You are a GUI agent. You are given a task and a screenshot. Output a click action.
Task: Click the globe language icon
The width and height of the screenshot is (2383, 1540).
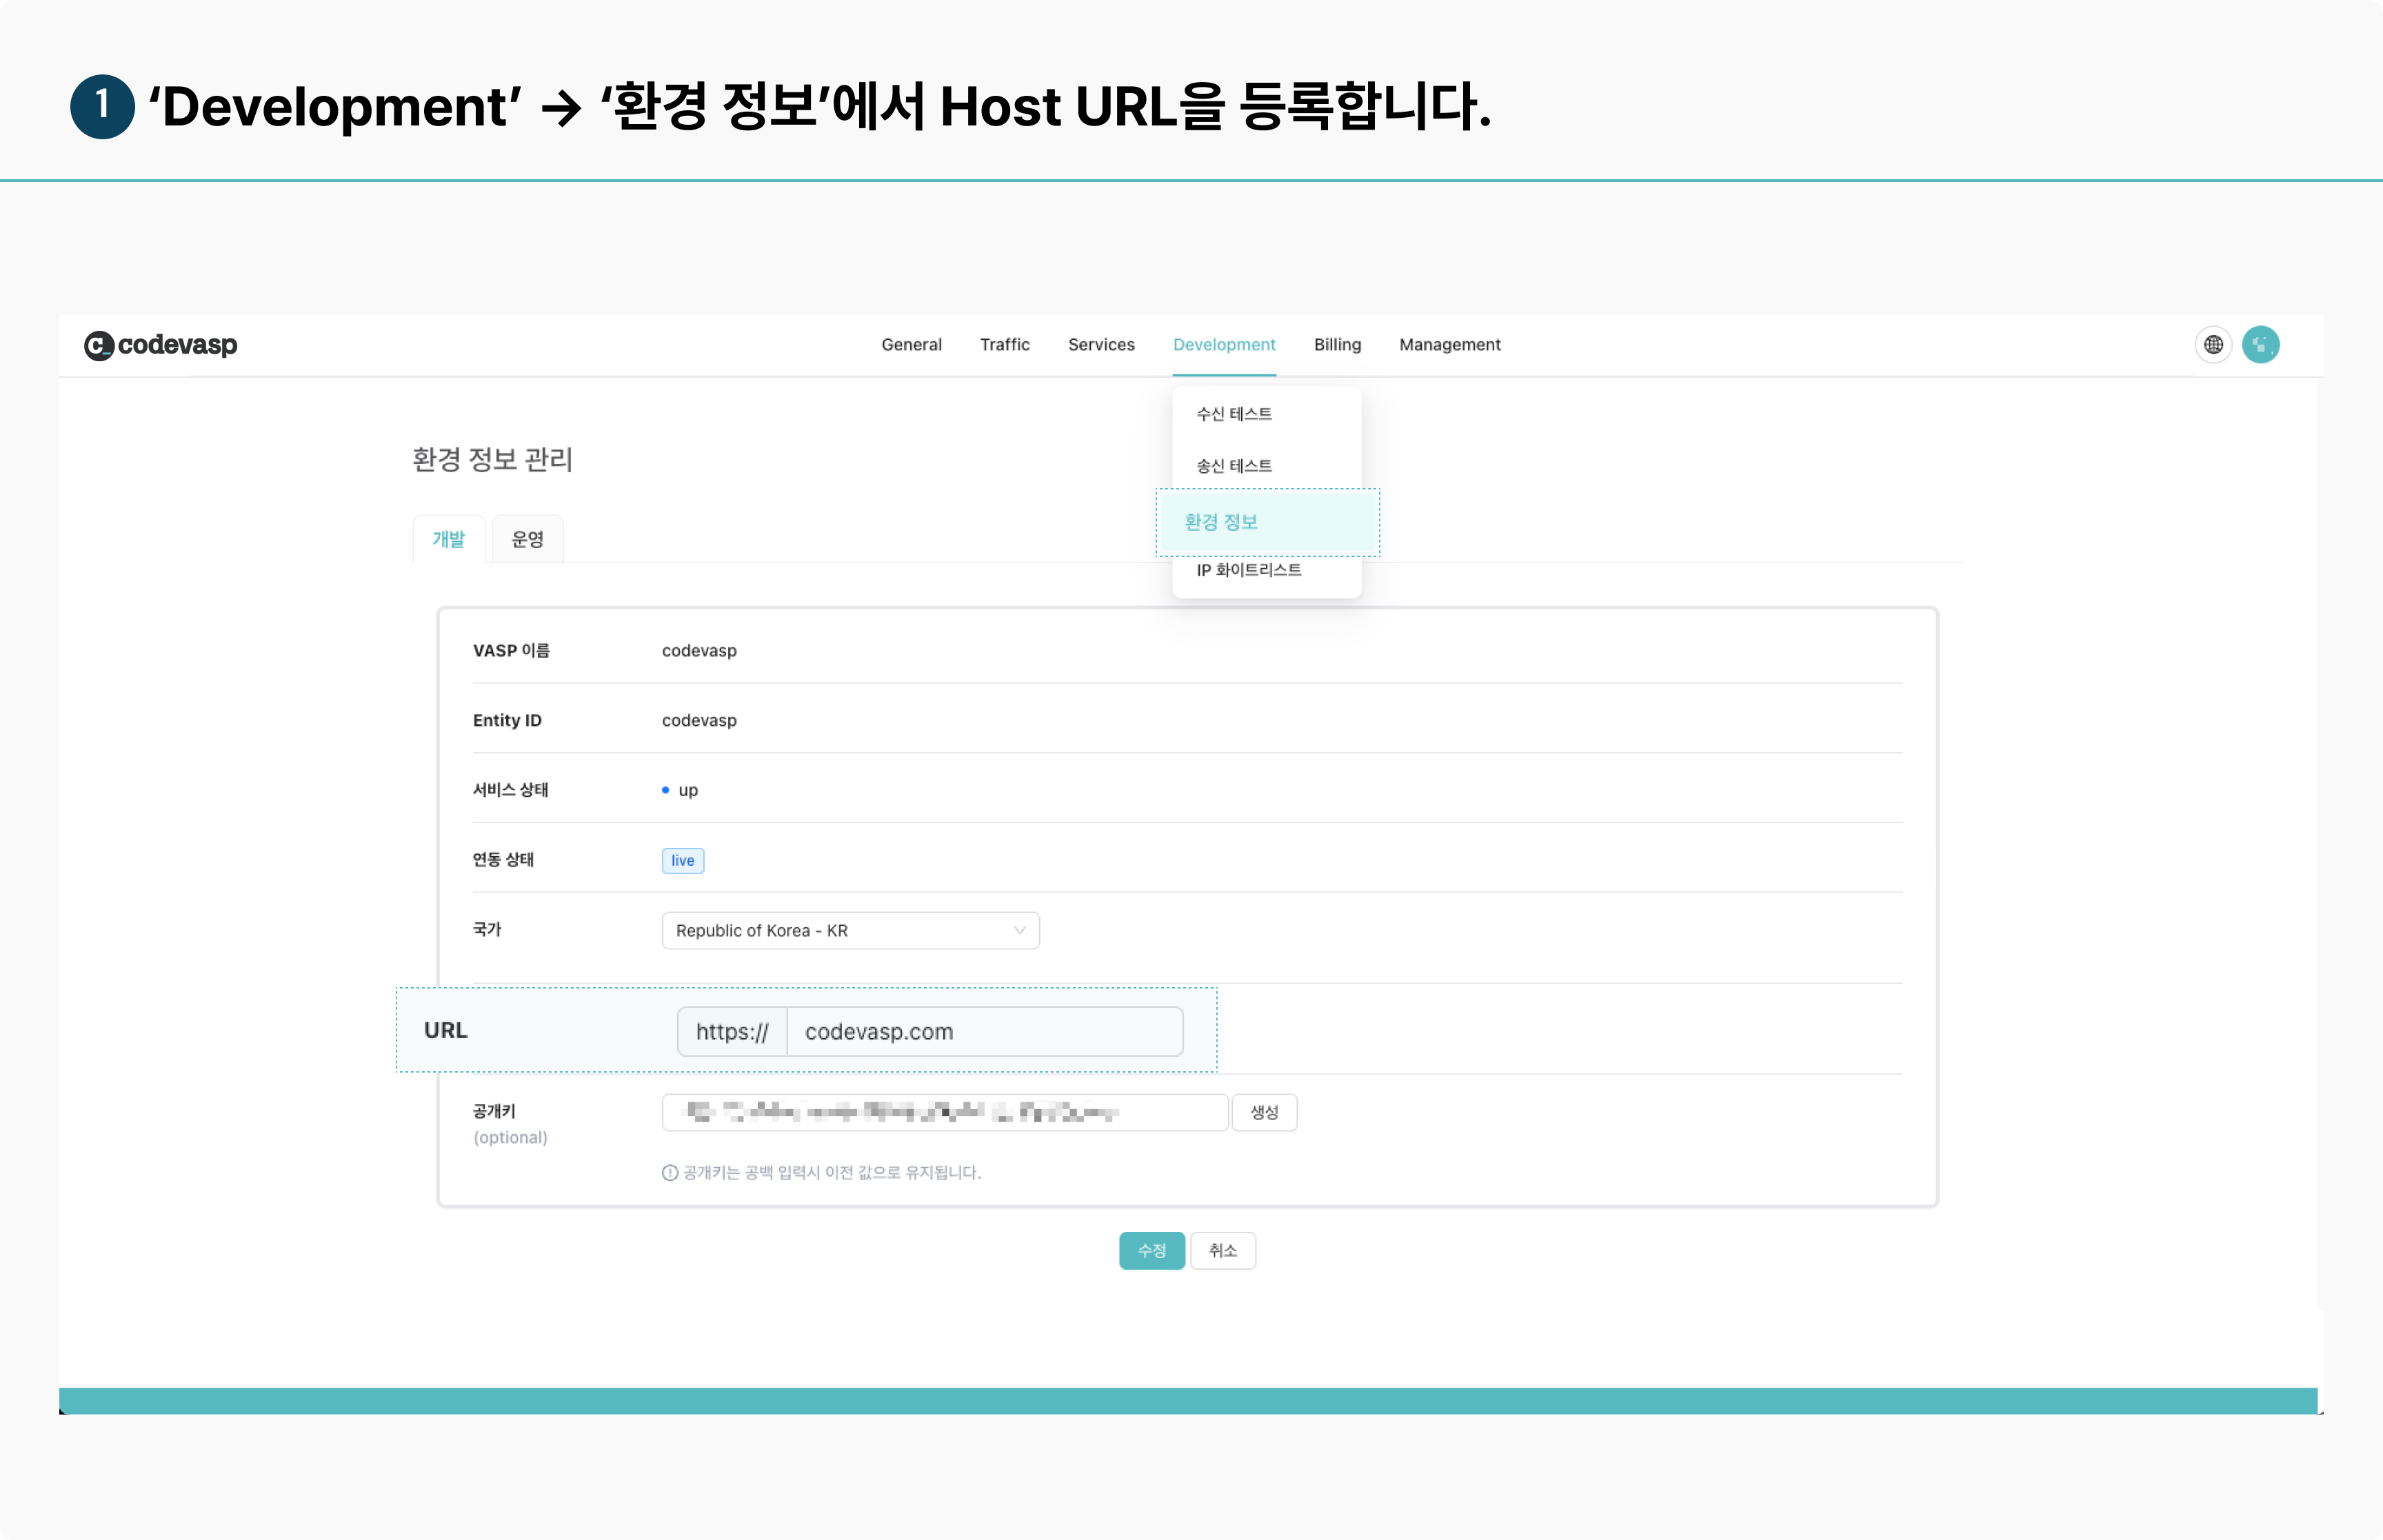tap(2213, 345)
